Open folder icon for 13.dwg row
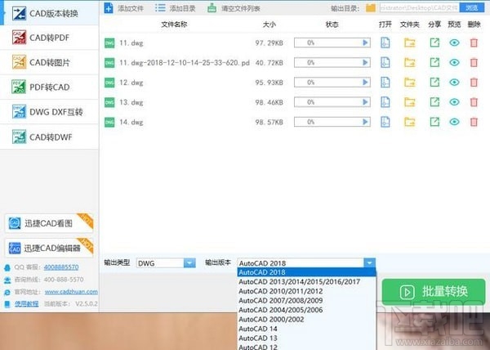 (410, 102)
